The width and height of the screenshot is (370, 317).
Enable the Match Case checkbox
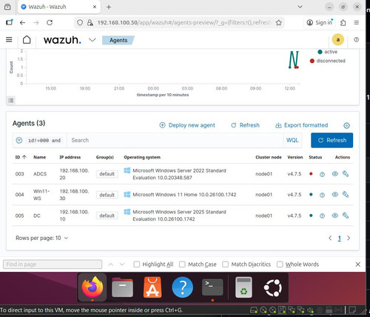pos(182,264)
